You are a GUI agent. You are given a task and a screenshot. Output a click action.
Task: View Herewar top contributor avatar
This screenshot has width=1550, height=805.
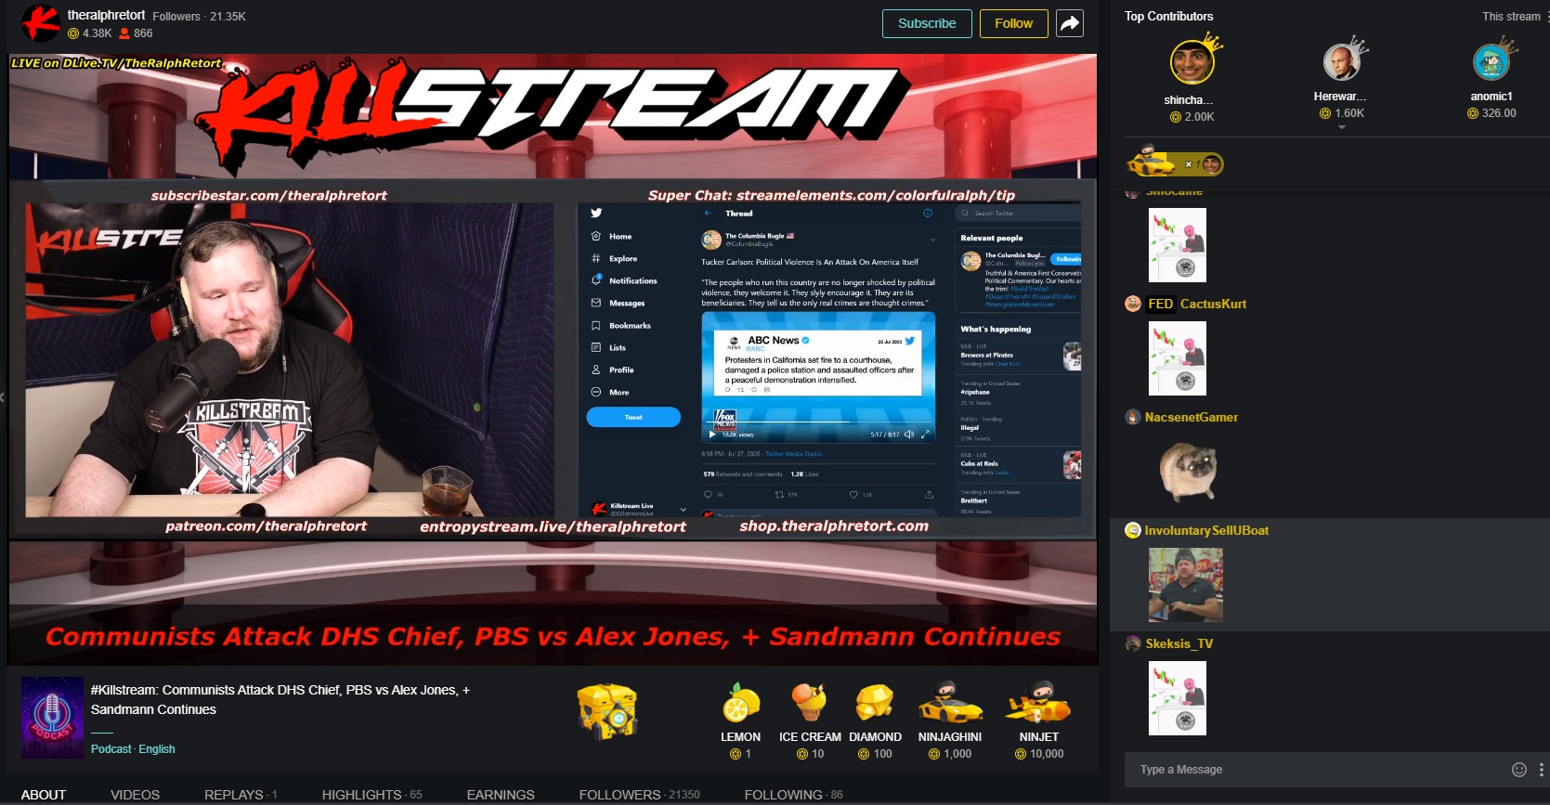point(1341,62)
